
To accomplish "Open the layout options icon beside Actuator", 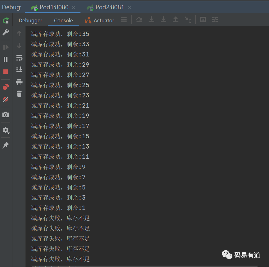I will click(x=124, y=20).
